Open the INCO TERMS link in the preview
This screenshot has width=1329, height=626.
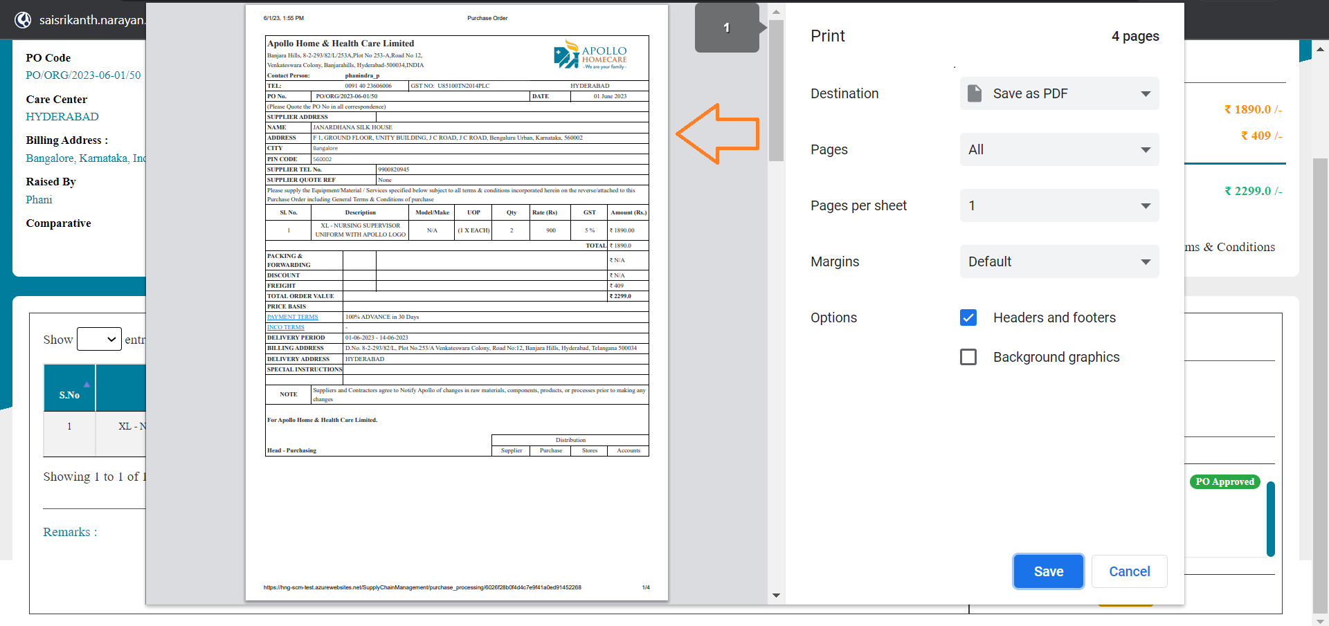pyautogui.click(x=285, y=327)
